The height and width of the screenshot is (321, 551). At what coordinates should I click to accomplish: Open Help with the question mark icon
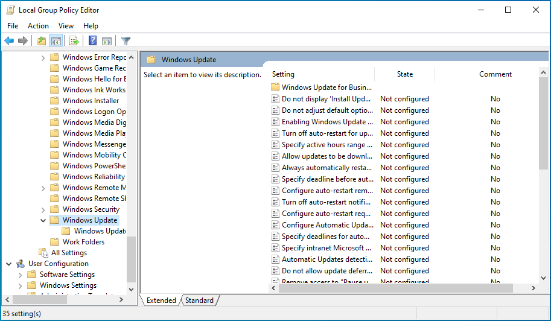pyautogui.click(x=92, y=41)
